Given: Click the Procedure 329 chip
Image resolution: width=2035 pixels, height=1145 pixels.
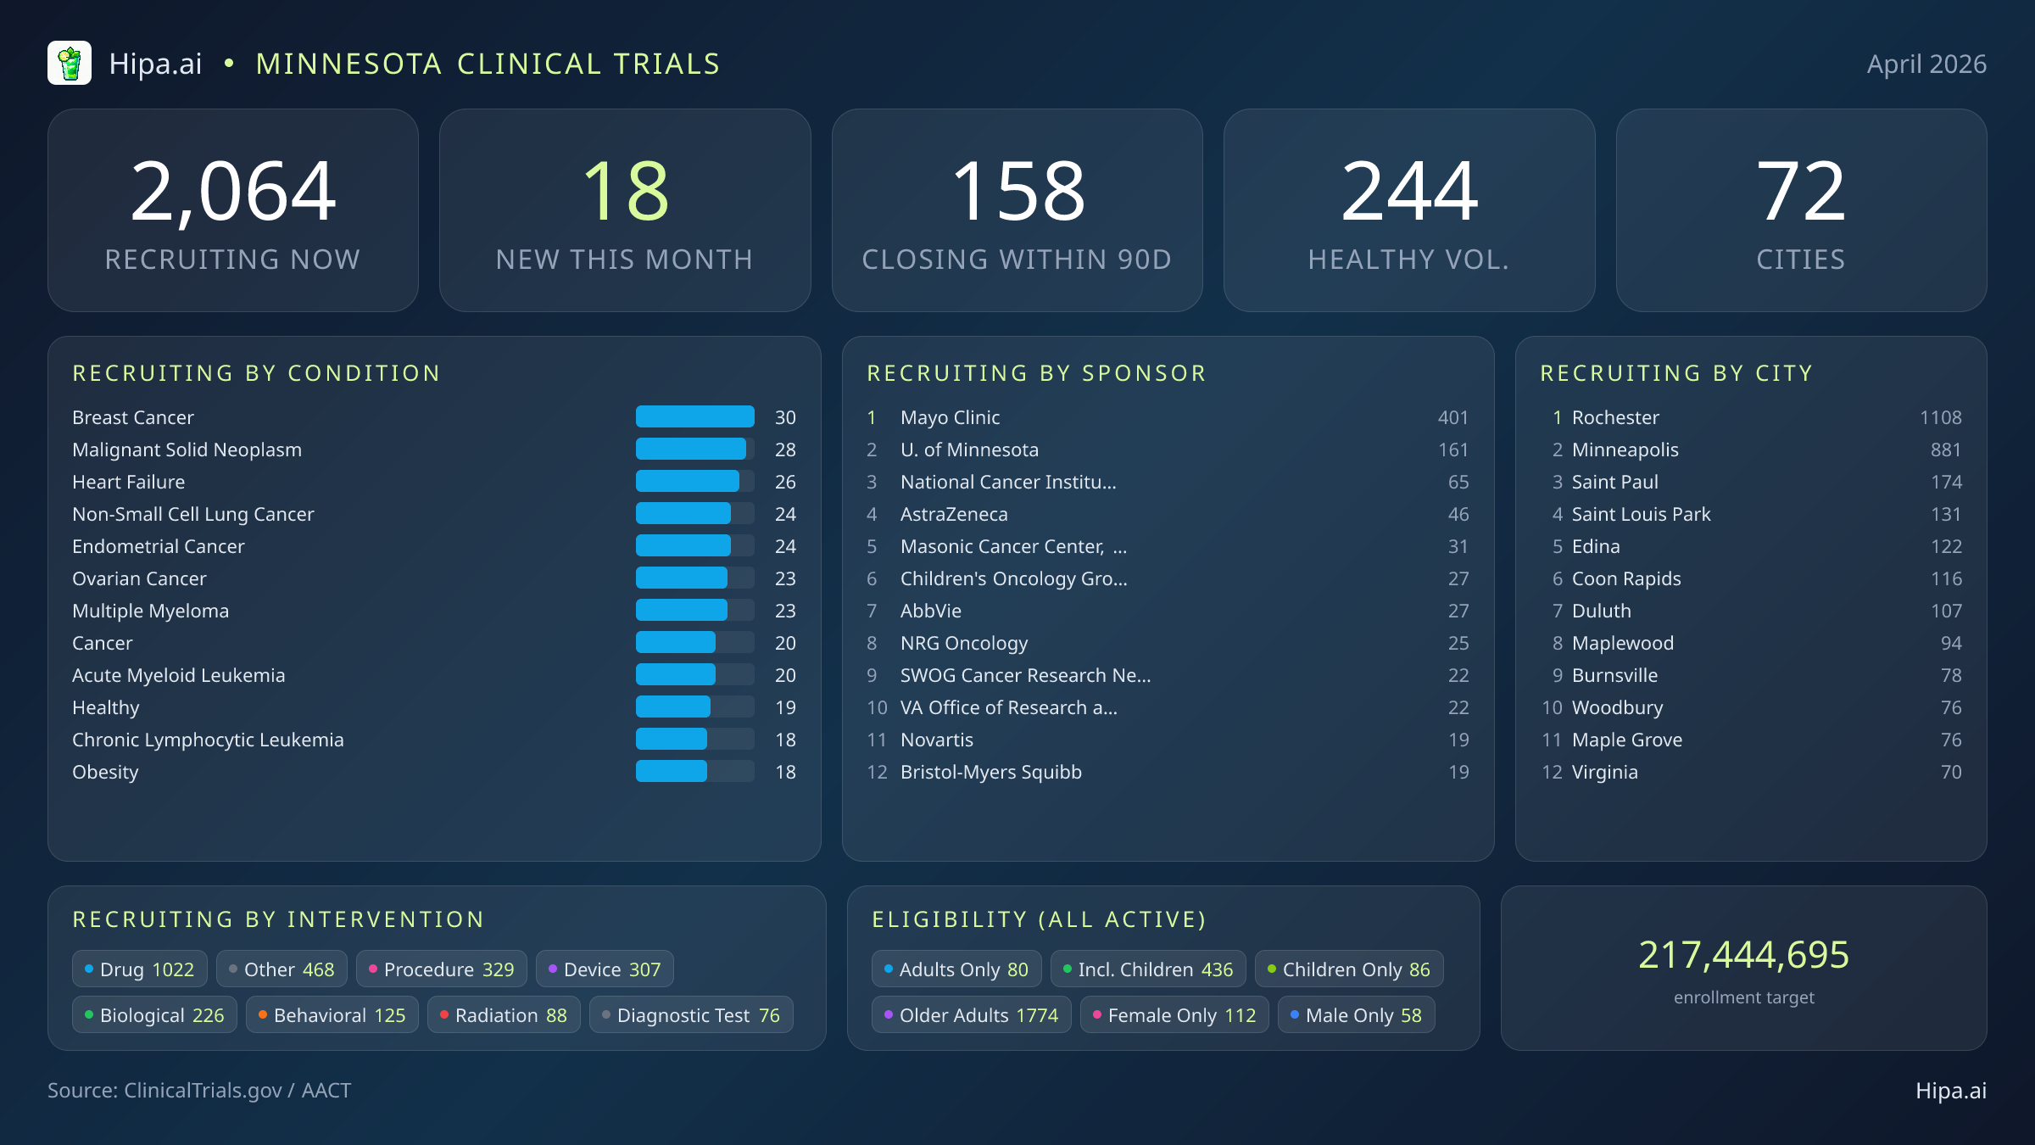Looking at the screenshot, I should click(442, 969).
